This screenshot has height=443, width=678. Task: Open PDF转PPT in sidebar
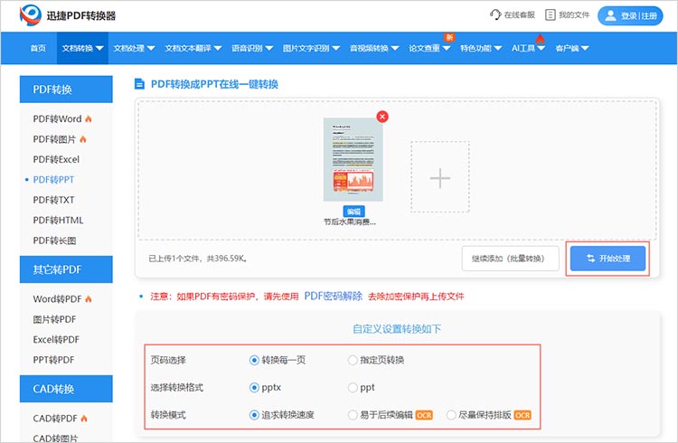(53, 180)
